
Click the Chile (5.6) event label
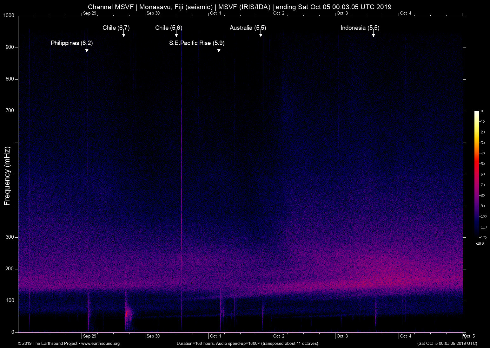169,28
